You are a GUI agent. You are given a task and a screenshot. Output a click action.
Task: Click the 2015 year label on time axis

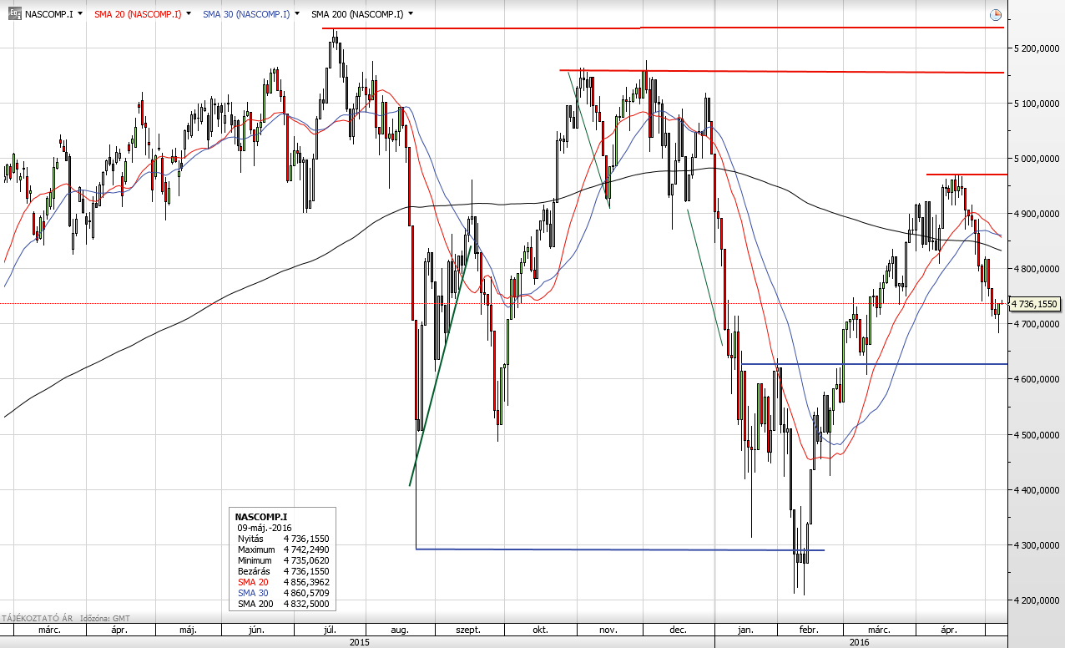click(x=360, y=642)
